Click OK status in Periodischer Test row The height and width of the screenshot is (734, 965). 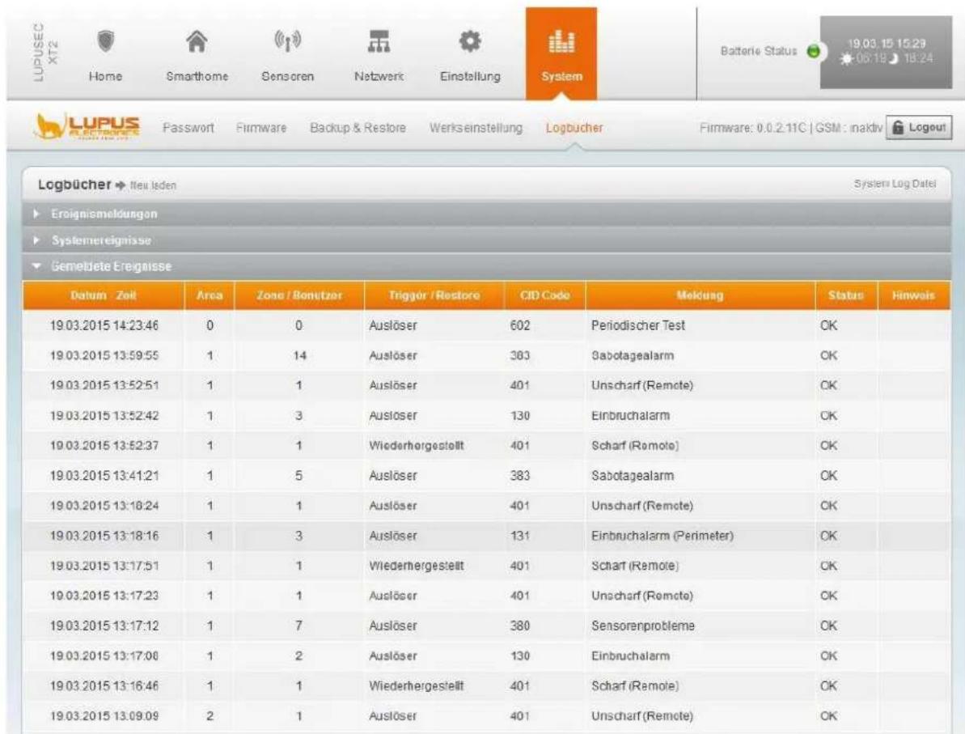828,325
